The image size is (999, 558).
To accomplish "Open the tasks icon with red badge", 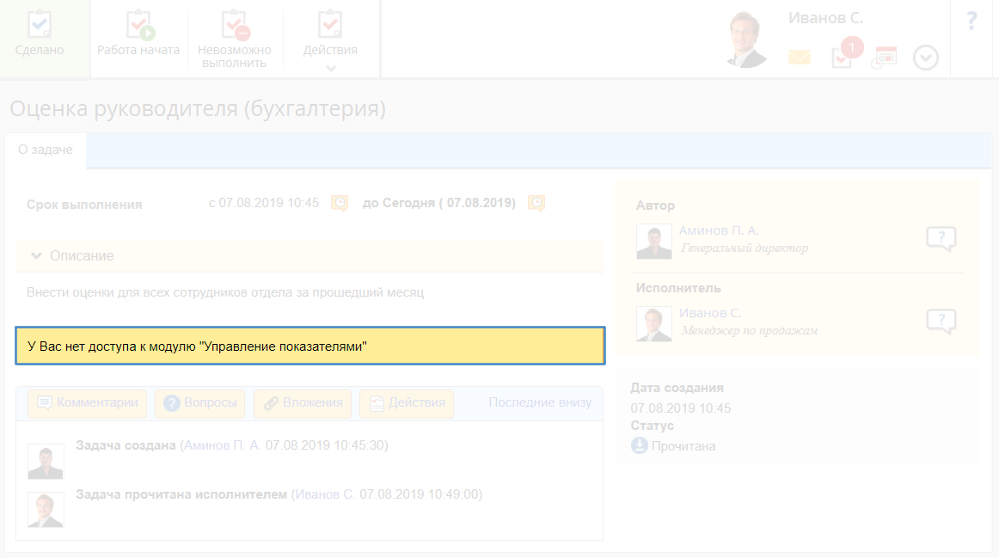I will click(843, 57).
